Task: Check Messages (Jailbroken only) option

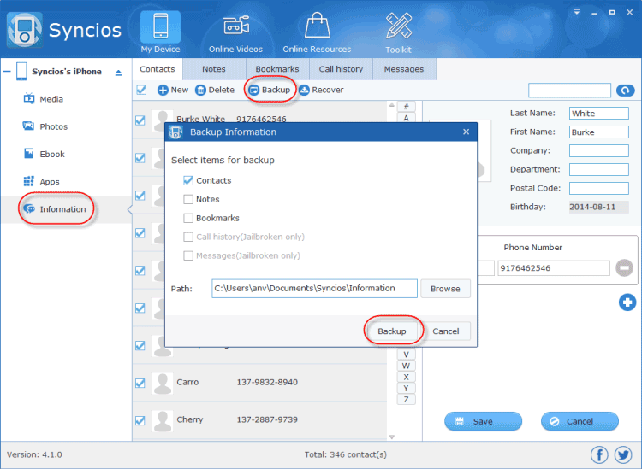Action: (x=188, y=255)
